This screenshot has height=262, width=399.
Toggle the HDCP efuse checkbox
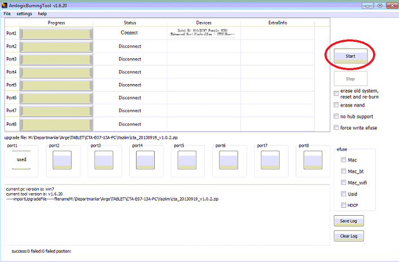pyautogui.click(x=344, y=205)
